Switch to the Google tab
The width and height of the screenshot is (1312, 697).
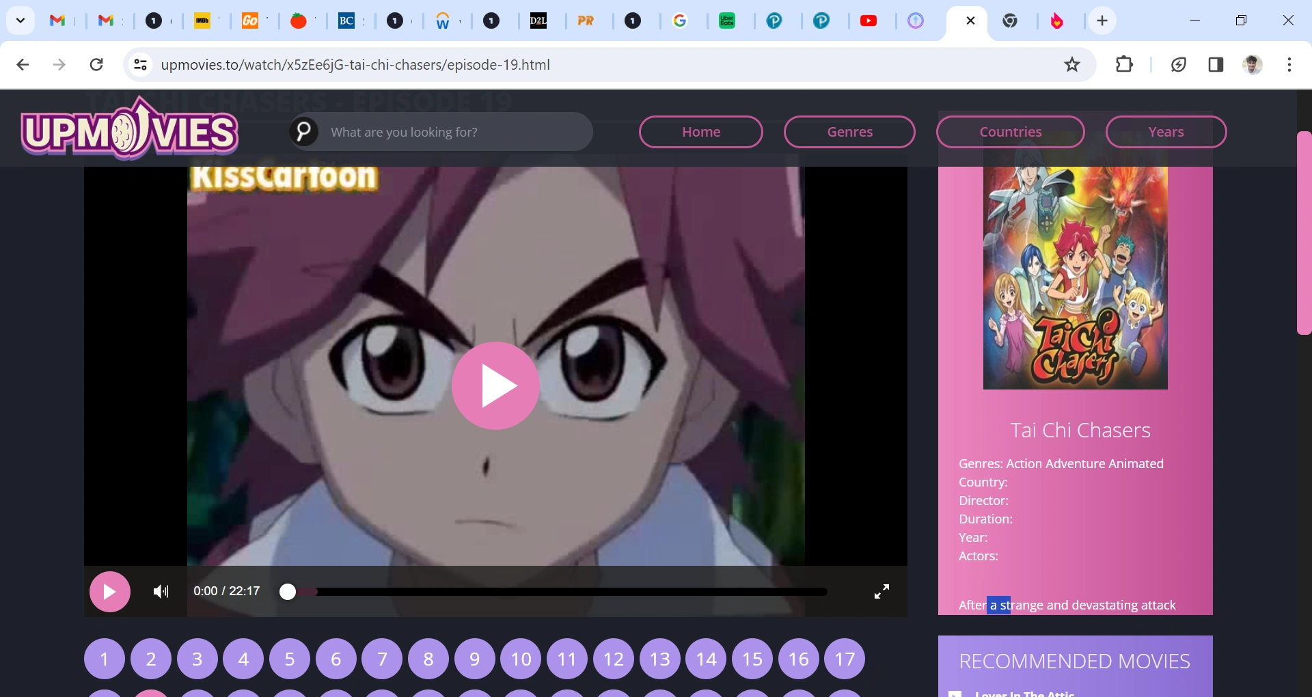coord(680,20)
